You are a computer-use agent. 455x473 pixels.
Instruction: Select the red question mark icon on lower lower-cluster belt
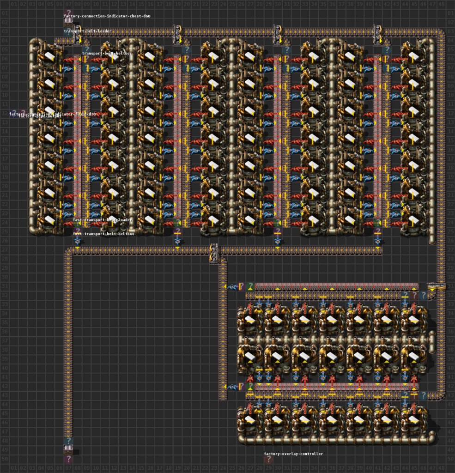tap(414, 395)
